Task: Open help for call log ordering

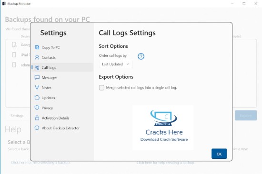Action: point(141,56)
